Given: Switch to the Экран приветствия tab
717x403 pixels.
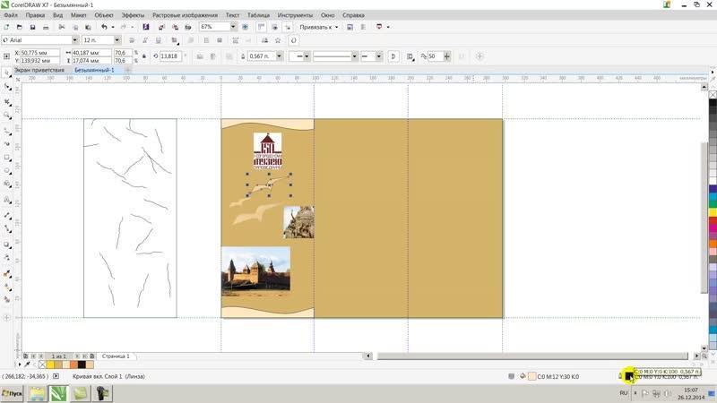Looking at the screenshot, I should click(x=39, y=69).
